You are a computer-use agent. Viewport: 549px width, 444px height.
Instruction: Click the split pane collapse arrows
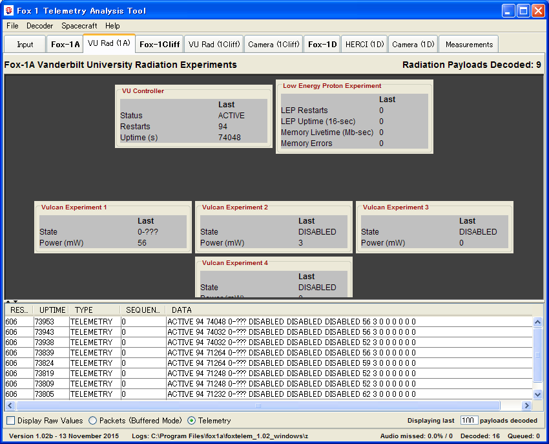[12, 301]
